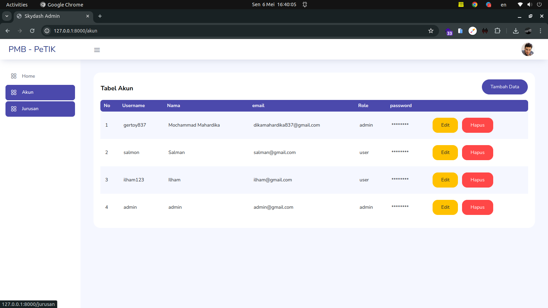Open the Chrome extensions puzzle icon
548x308 pixels.
(497, 31)
